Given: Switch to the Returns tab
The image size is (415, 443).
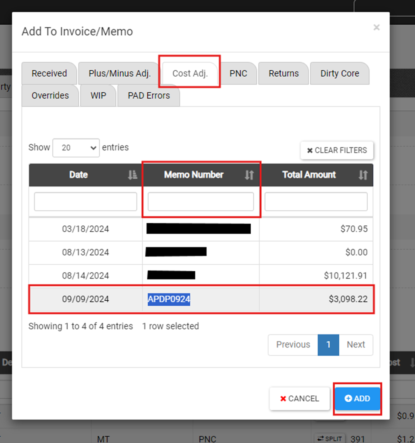Looking at the screenshot, I should (x=283, y=73).
